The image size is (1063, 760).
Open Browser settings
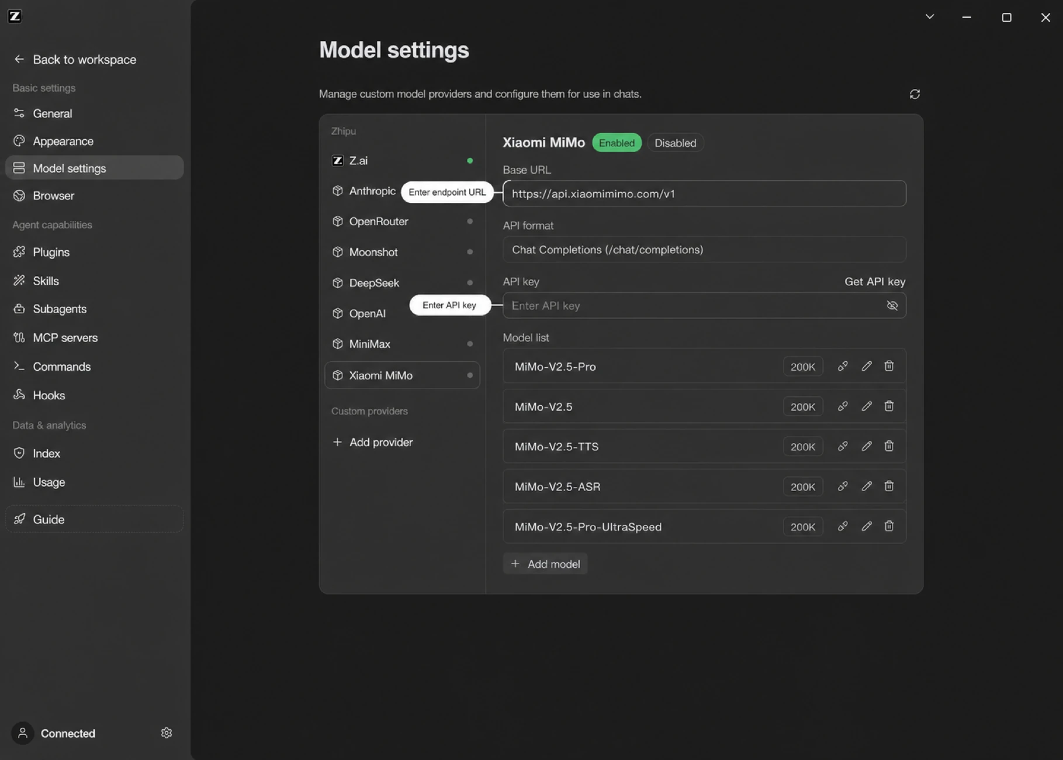pos(95,195)
